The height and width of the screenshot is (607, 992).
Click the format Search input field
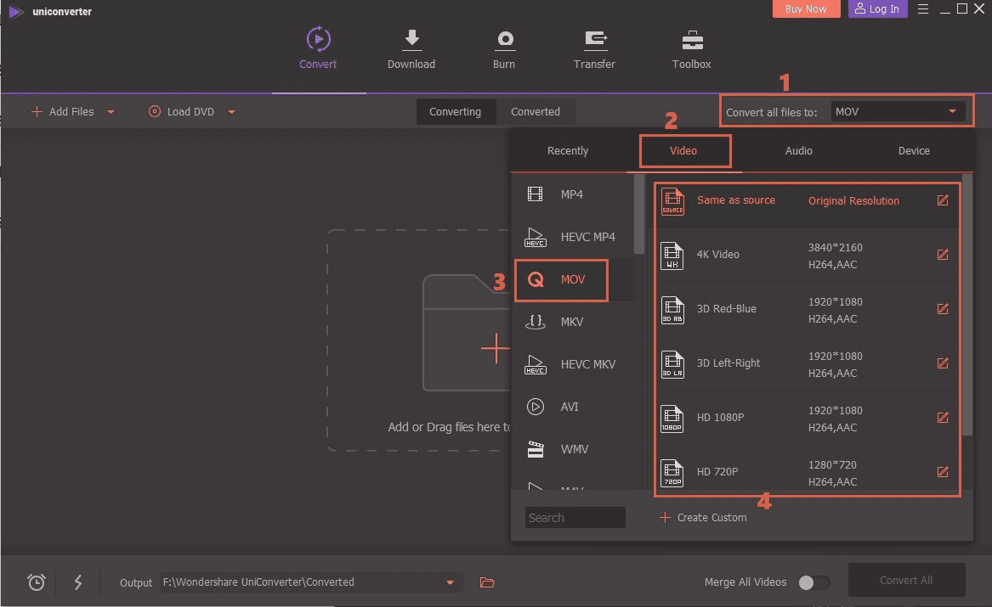tap(575, 518)
